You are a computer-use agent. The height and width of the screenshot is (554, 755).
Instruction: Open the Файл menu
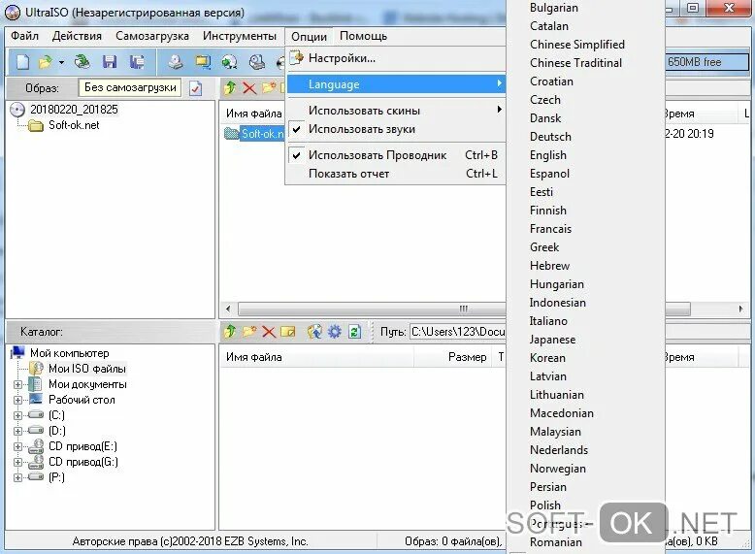[x=24, y=36]
